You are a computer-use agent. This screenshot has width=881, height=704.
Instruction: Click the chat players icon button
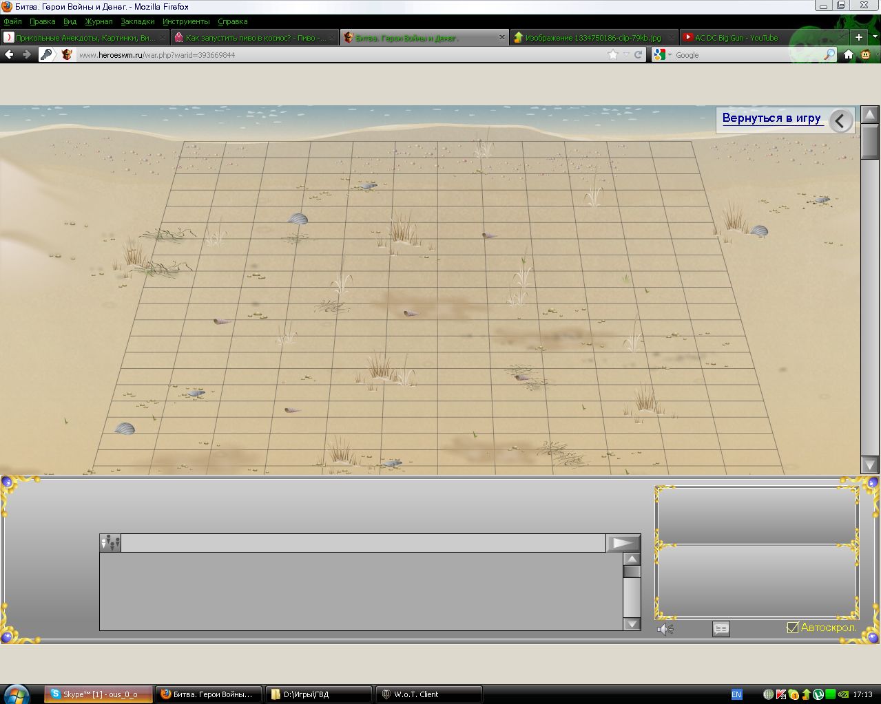110,543
